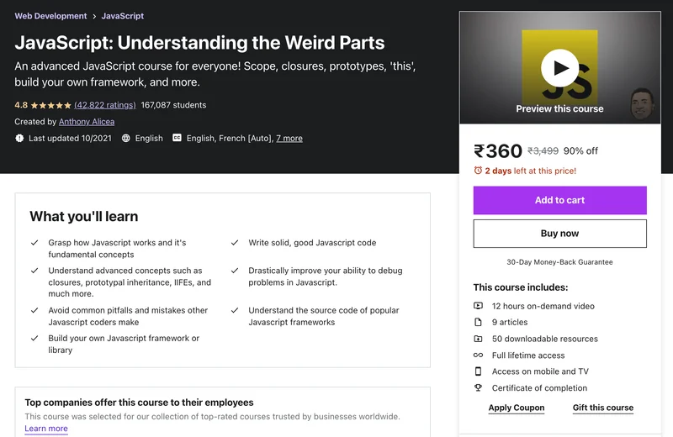
Task: Click the mobile access icon
Action: click(478, 371)
